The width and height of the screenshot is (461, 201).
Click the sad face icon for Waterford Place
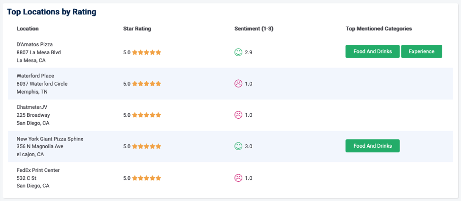pos(238,83)
